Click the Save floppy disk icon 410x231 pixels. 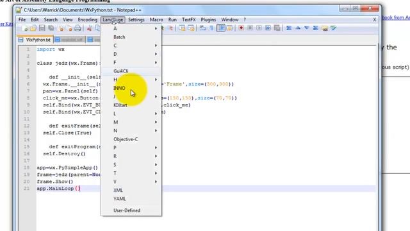pos(42,28)
